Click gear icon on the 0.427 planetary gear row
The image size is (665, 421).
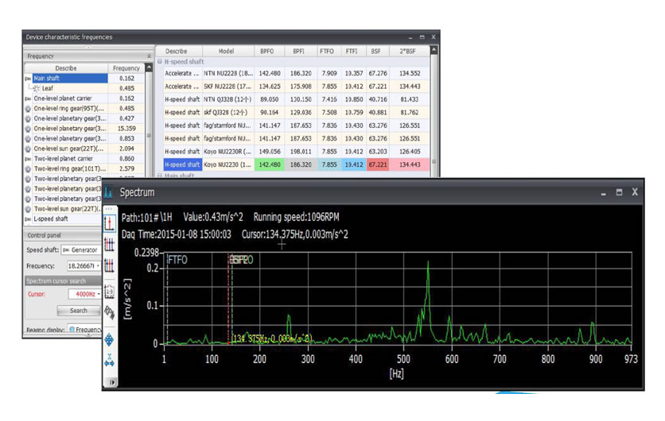click(28, 118)
